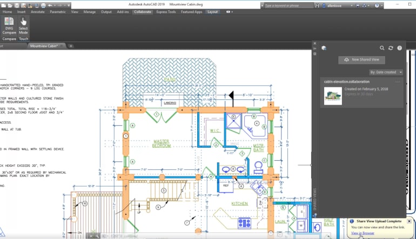Open the Featured Apps ribbon tab
This screenshot has width=416, height=239.
192,12
